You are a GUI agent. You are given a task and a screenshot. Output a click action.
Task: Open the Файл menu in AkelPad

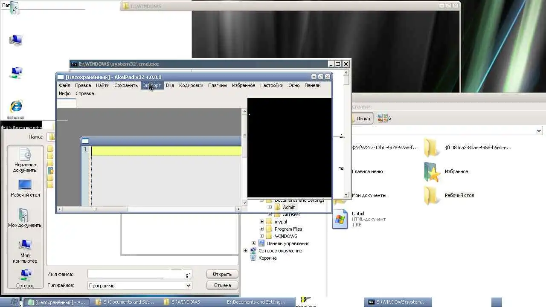point(64,85)
